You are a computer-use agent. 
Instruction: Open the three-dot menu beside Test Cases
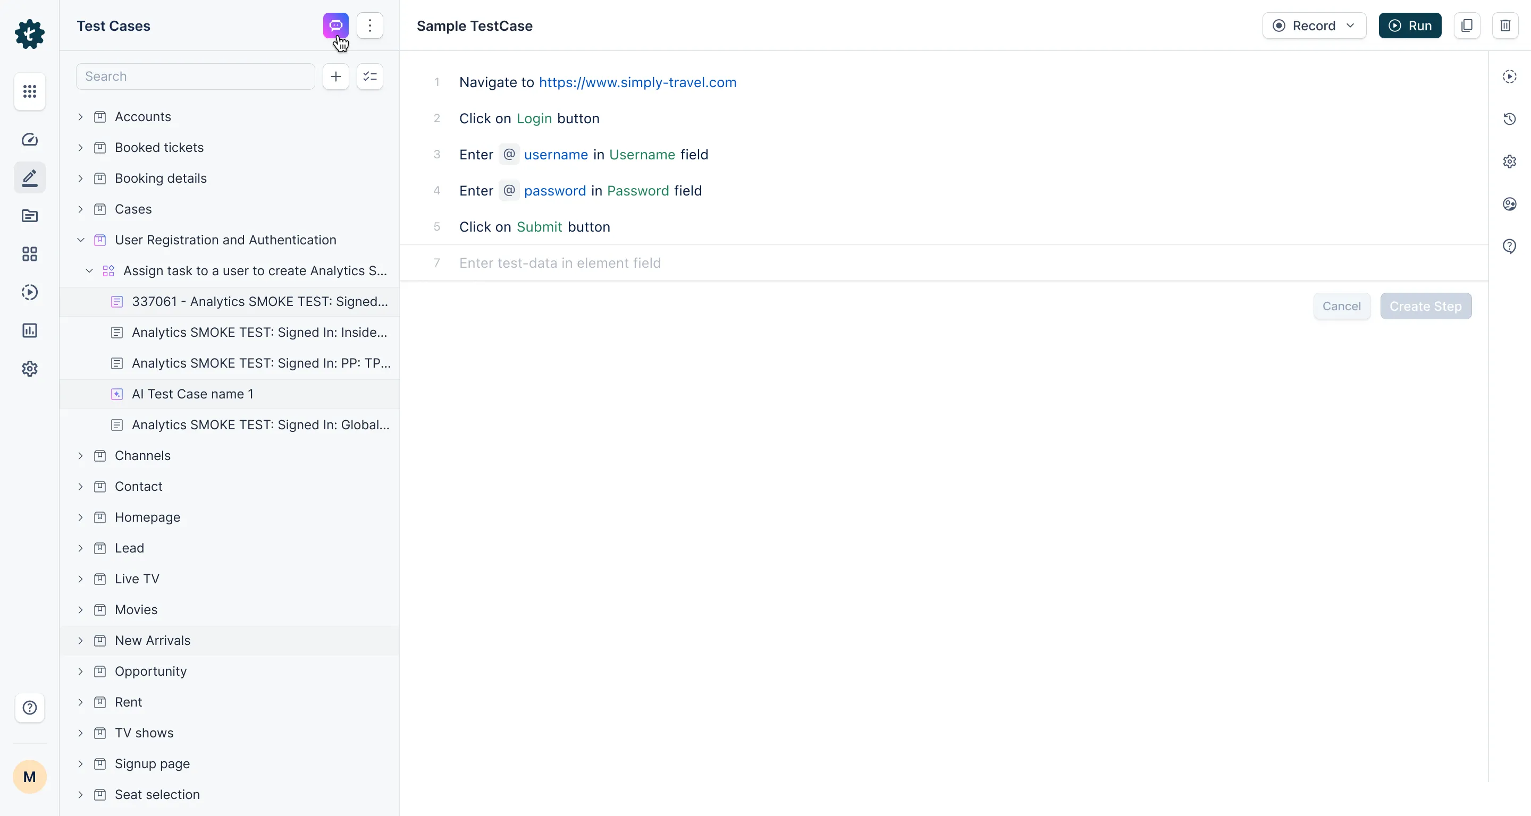tap(369, 25)
